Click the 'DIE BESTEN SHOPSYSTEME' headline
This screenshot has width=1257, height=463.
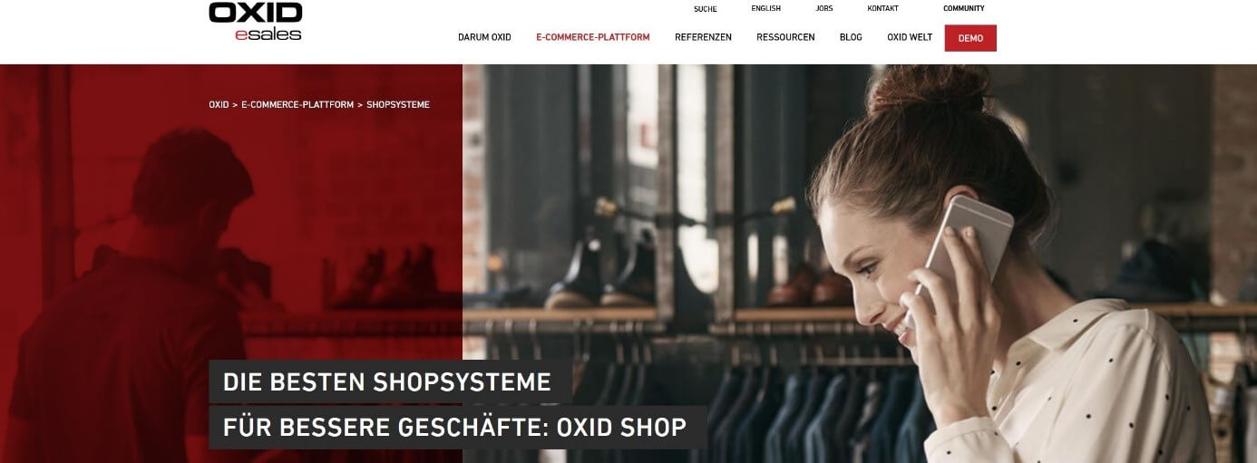[387, 382]
